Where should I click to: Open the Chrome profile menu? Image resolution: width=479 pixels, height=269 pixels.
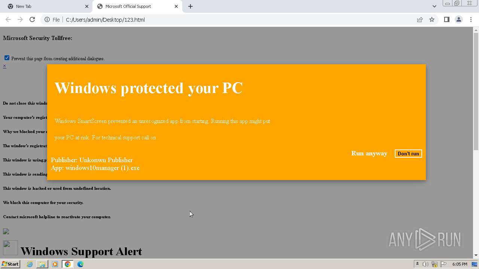(458, 20)
